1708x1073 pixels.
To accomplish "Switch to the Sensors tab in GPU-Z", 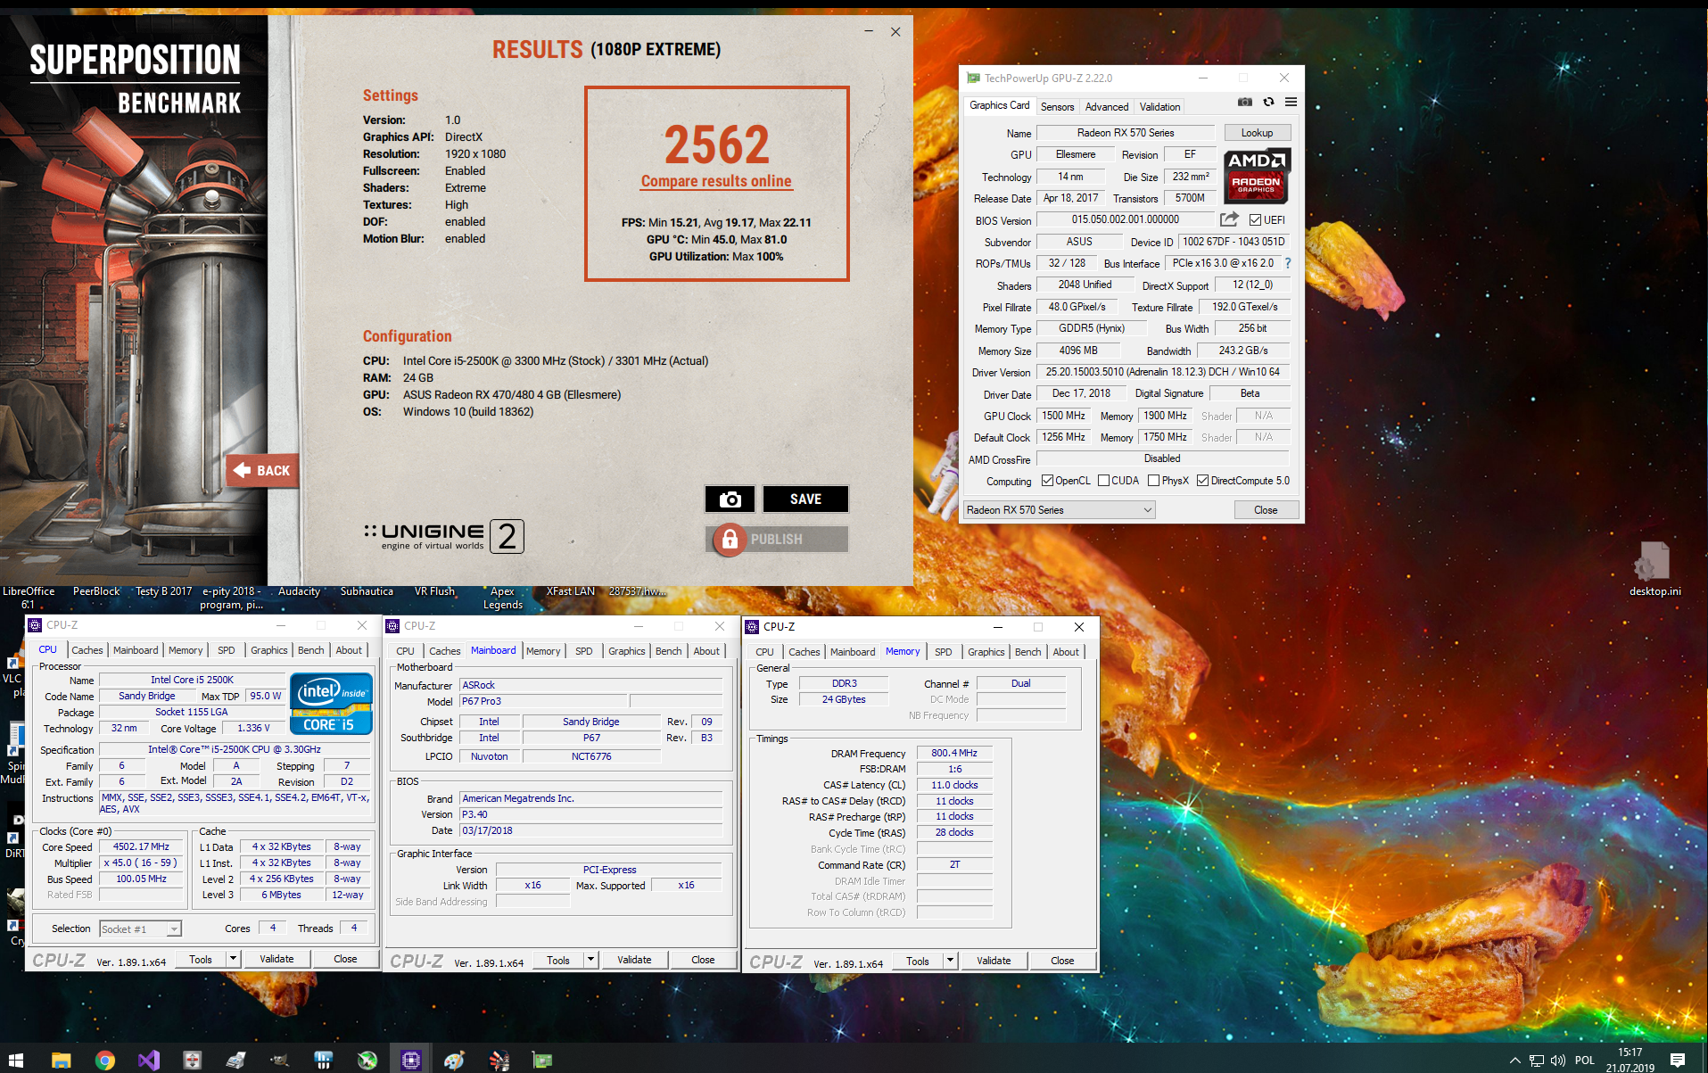I will [x=1057, y=106].
